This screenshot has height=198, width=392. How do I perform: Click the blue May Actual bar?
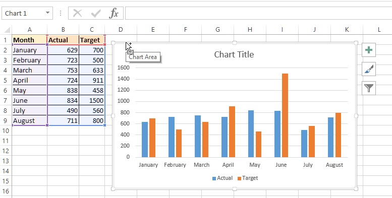point(251,134)
